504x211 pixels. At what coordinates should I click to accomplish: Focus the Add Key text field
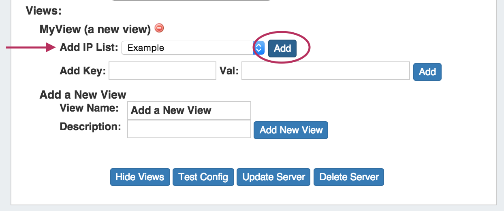162,71
